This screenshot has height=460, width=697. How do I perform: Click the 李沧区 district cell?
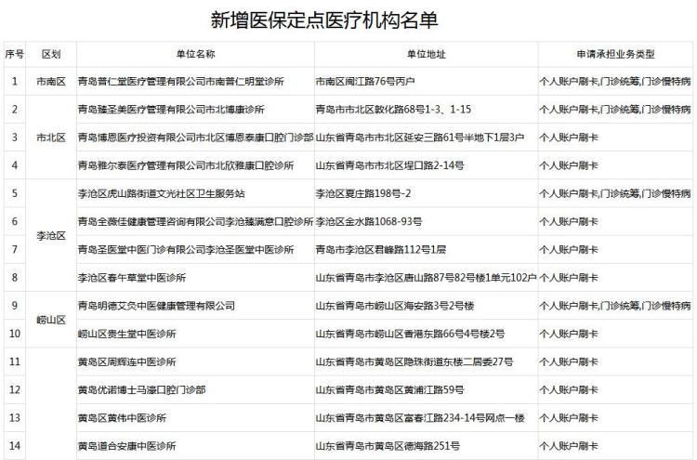[51, 235]
